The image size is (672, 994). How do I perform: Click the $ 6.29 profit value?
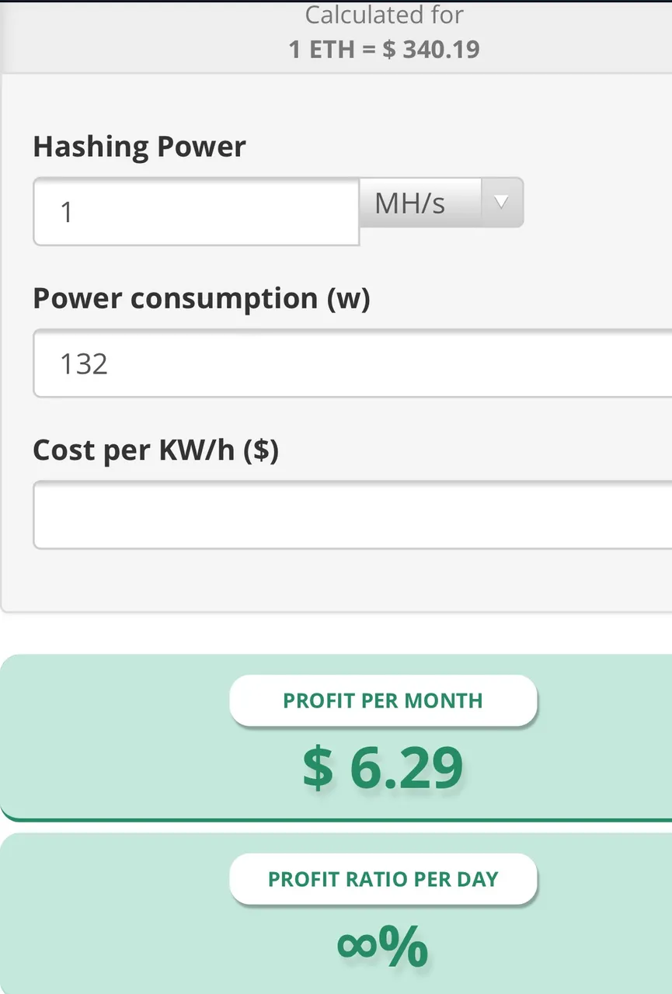click(383, 768)
